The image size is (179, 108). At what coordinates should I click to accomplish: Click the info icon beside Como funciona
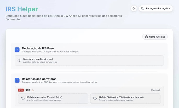coord(146,37)
